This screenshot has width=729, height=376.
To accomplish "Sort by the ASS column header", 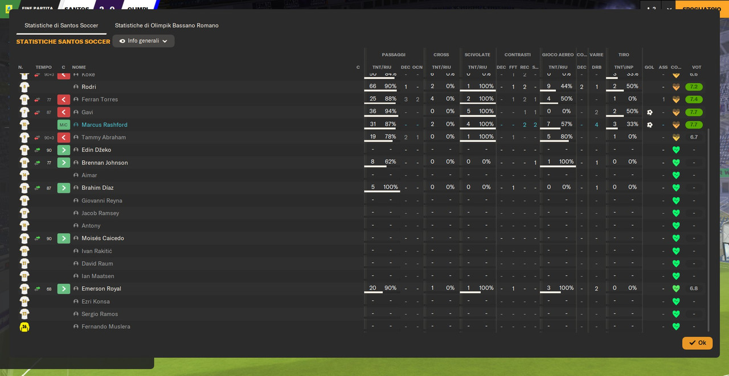I will (x=663, y=67).
